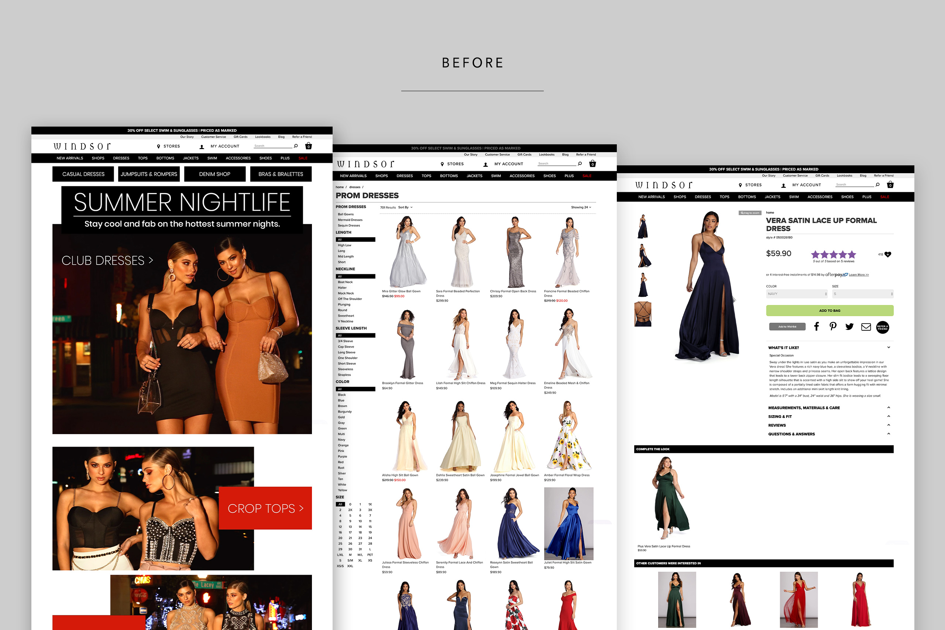Open New Arrivals menu on the homepage
This screenshot has width=945, height=630.
[70, 158]
